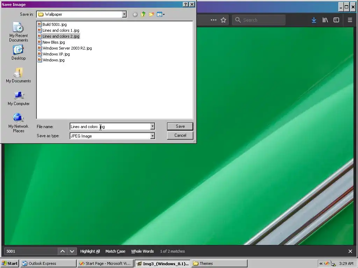
Task: Open the browser hamburger menu
Action: pyautogui.click(x=350, y=20)
